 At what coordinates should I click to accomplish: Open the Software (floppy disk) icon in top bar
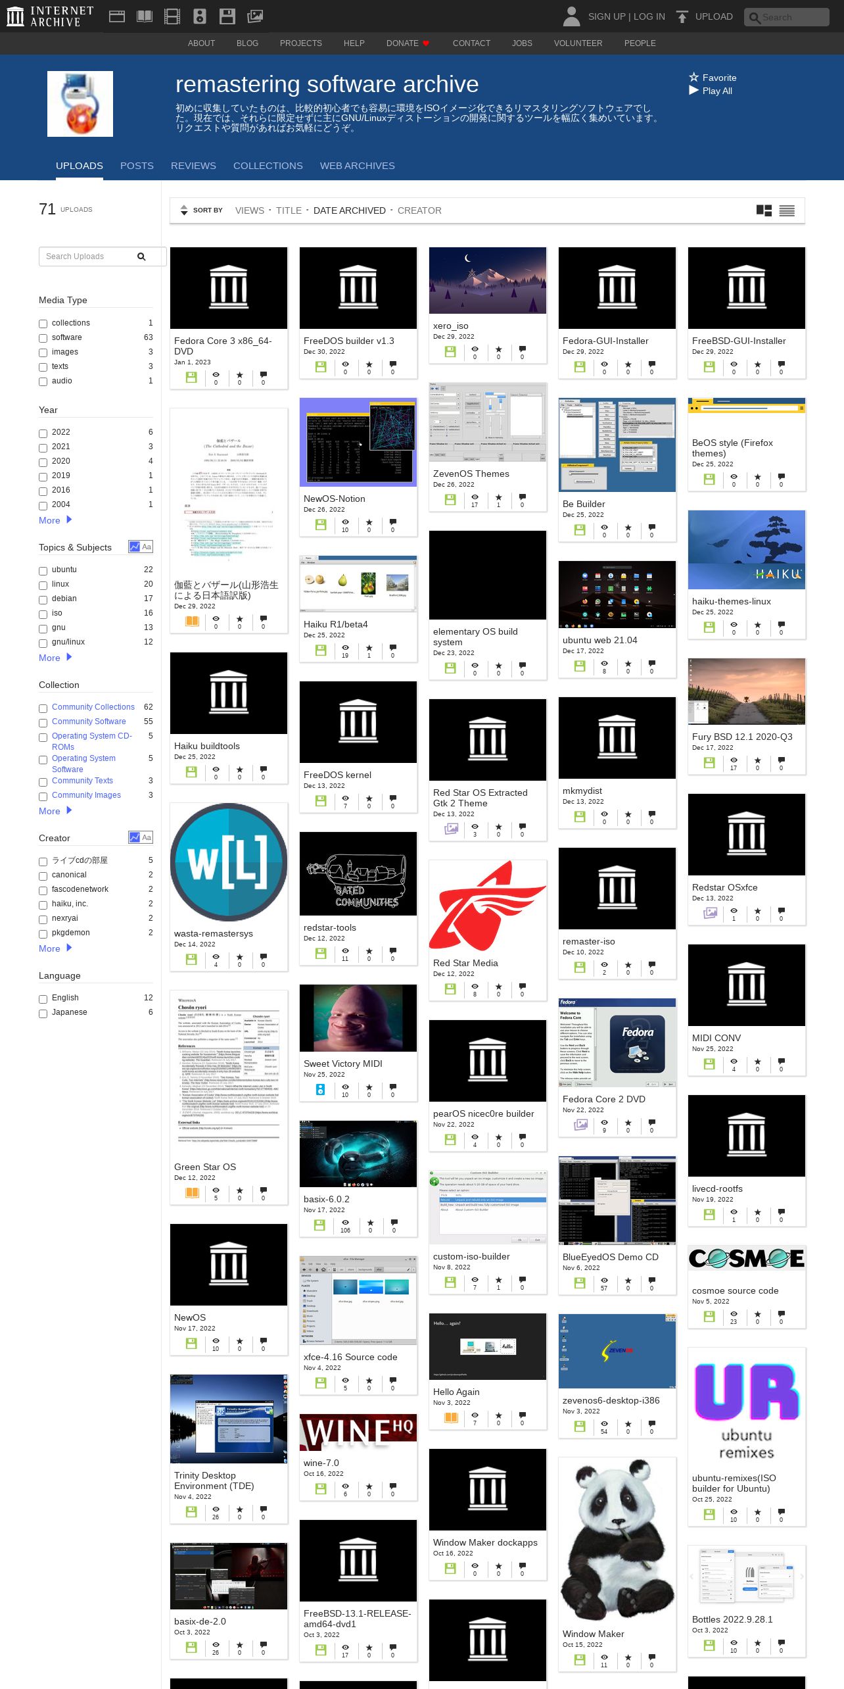pyautogui.click(x=227, y=16)
